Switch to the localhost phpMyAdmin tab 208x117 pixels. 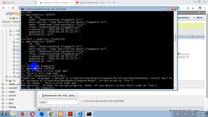pos(56,3)
